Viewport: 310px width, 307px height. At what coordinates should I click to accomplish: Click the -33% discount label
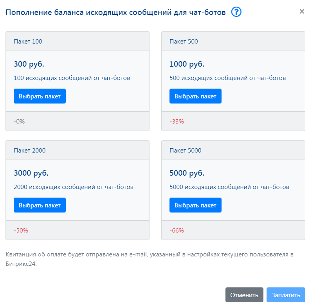[x=177, y=122]
